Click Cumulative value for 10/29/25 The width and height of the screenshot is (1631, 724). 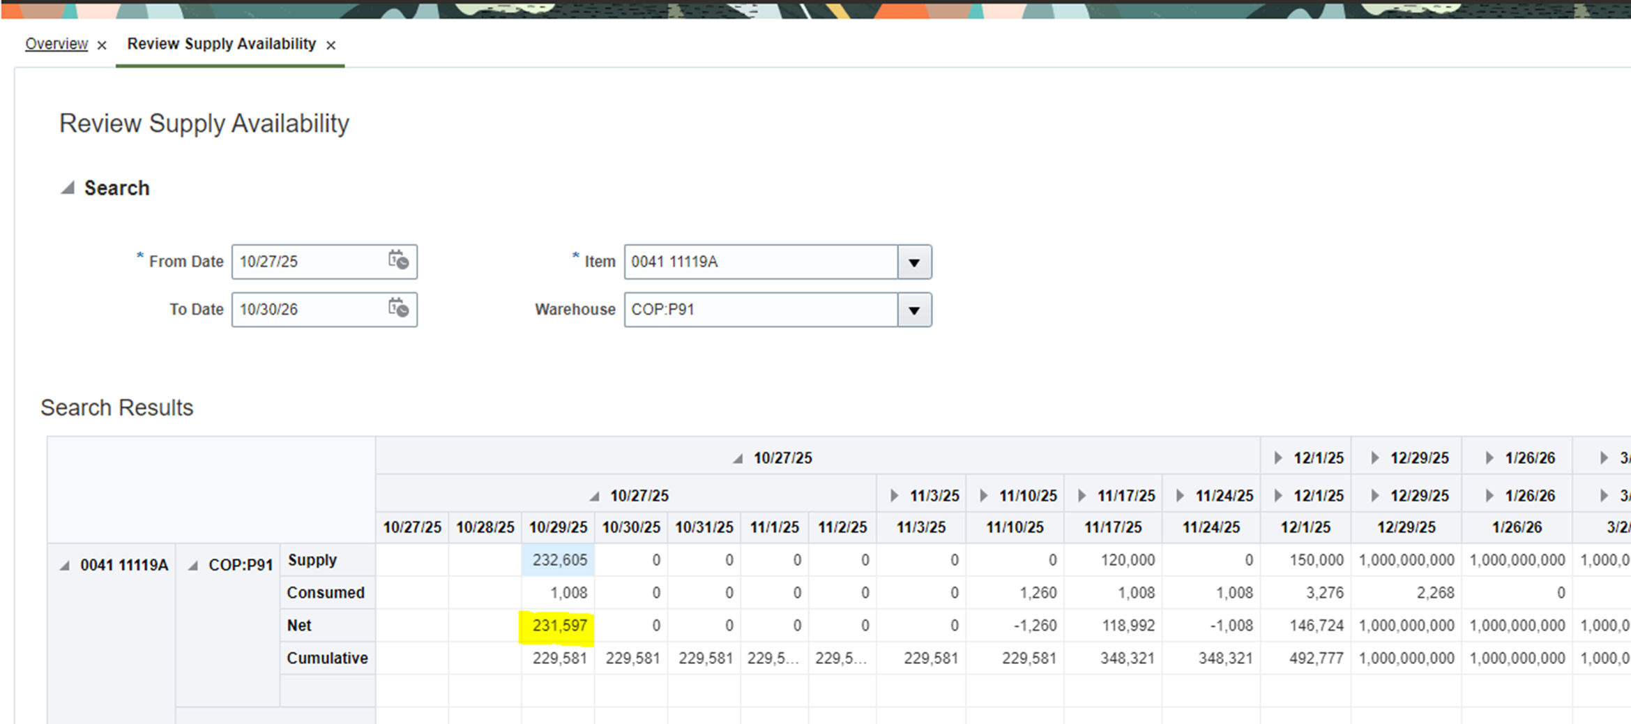559,658
